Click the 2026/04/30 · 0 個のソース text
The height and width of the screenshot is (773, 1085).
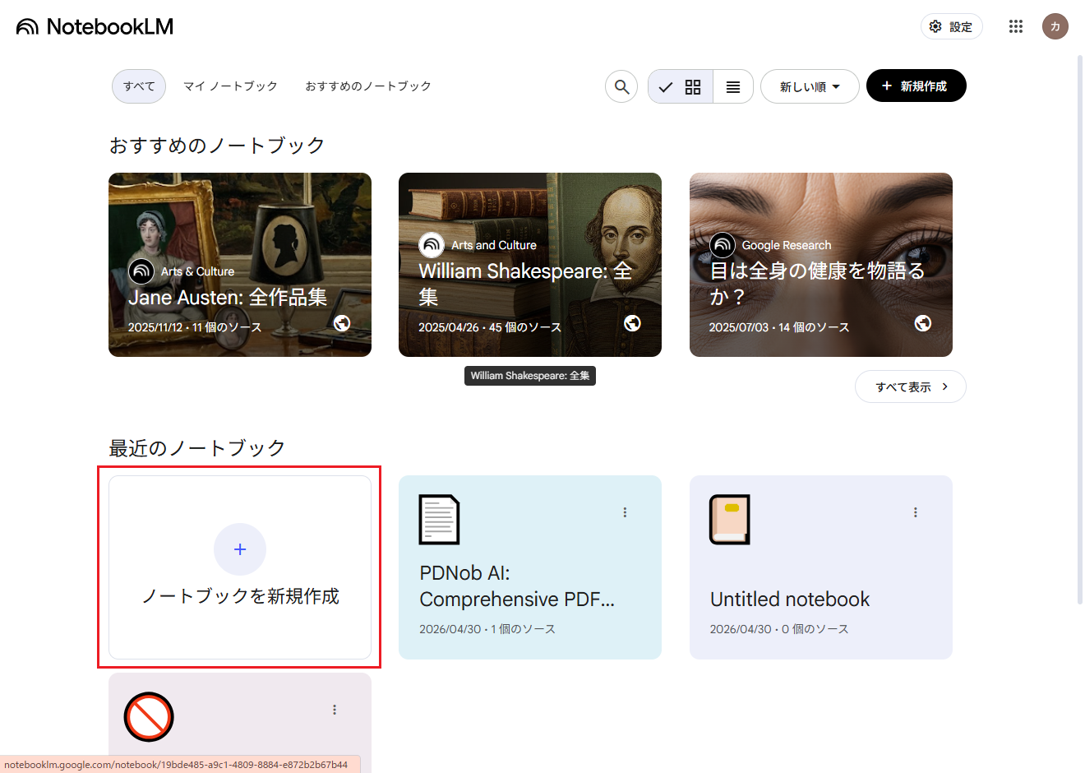(x=779, y=629)
